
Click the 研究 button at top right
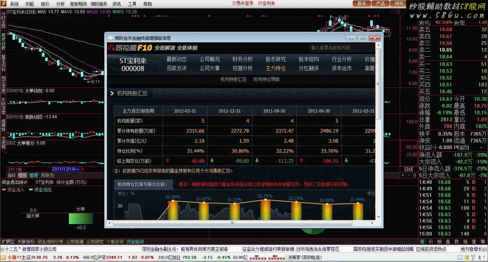(399, 3)
